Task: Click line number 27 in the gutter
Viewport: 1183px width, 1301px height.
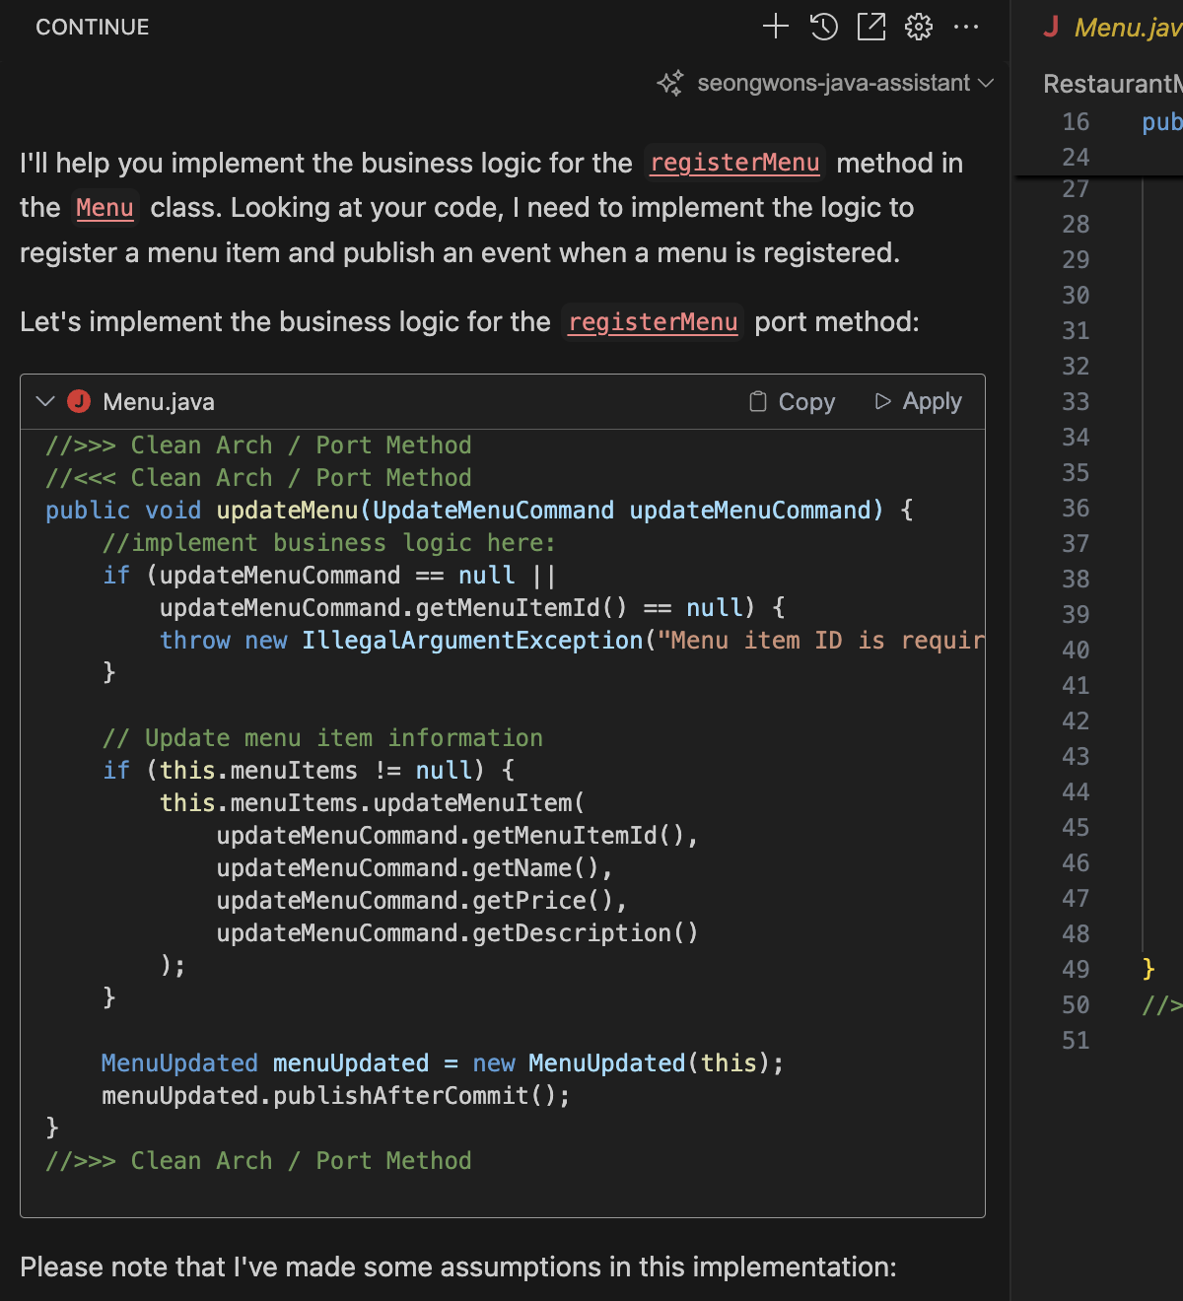Action: [1076, 189]
